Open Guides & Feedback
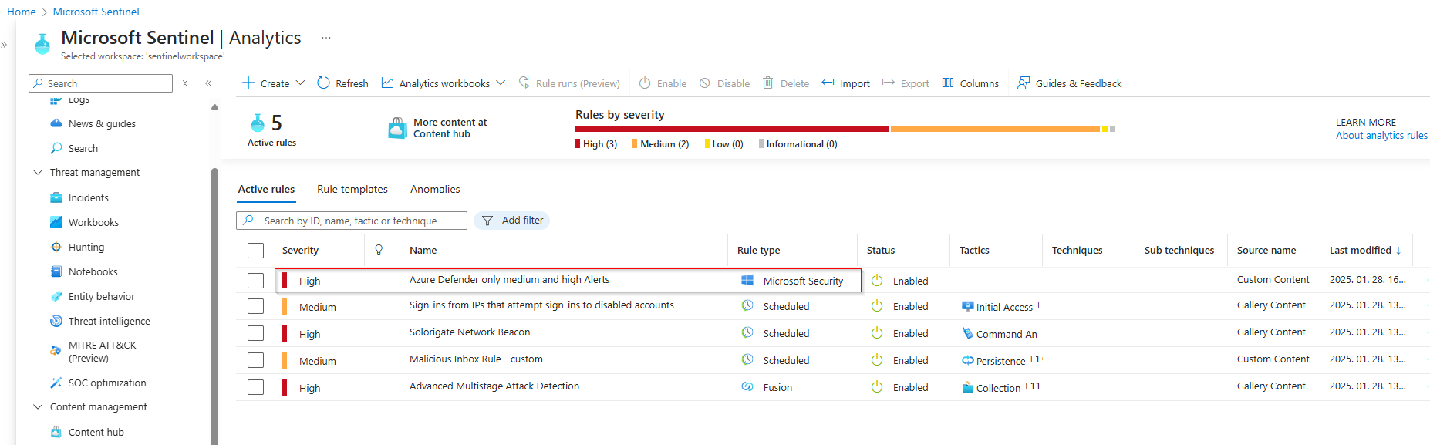 tap(1069, 83)
